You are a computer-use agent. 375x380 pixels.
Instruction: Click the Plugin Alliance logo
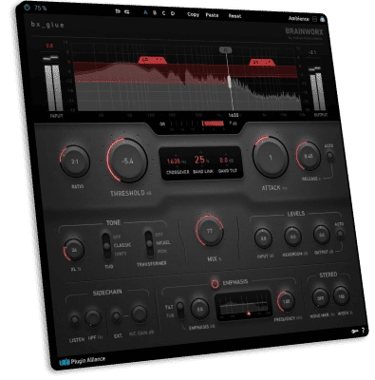tap(83, 360)
